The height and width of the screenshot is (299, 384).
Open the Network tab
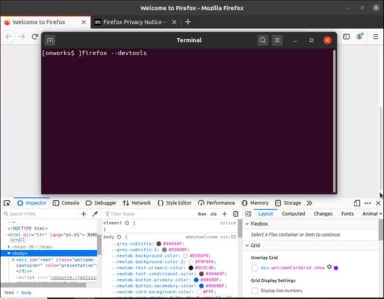(137, 203)
